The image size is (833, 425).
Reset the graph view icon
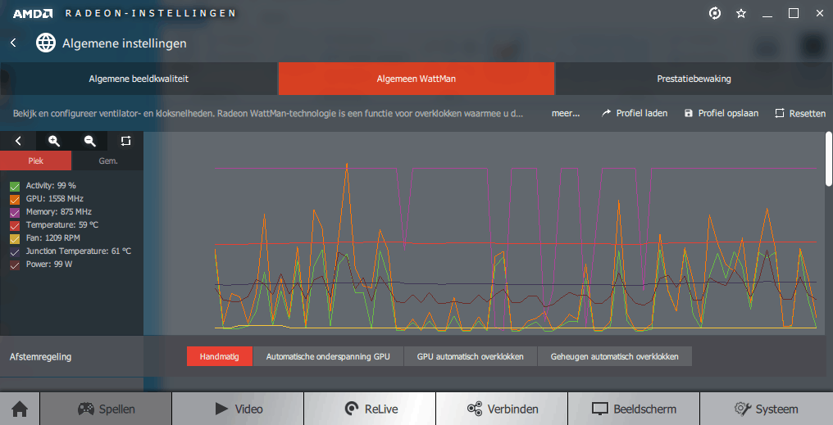(x=125, y=141)
